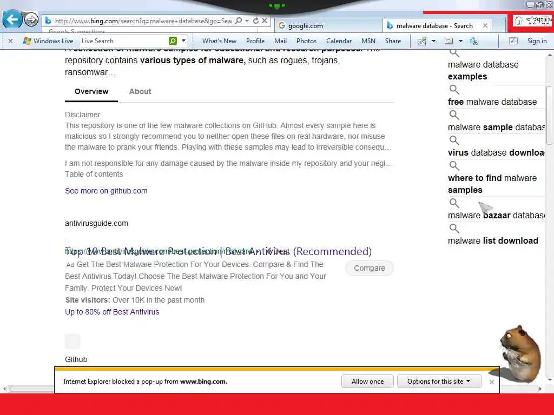Image resolution: width=554 pixels, height=415 pixels.
Task: Click magnifier icon above free malware database
Action: (454, 90)
